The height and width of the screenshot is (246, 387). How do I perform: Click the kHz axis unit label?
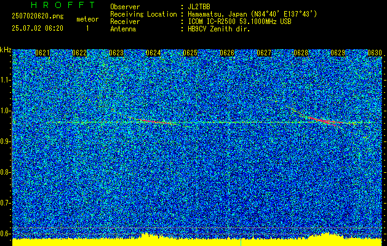[x=6, y=50]
